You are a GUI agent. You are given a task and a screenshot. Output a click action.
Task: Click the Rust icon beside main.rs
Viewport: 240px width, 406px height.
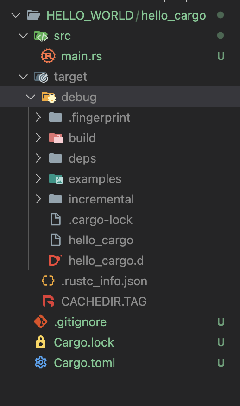coord(48,56)
